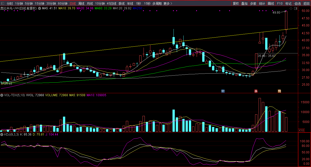311x167 pixels.
Task: Click the X10 volume scale indicator
Action: [301, 130]
